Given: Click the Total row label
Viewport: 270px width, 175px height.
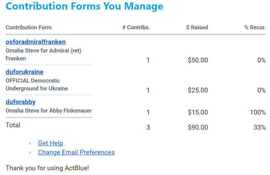Looking at the screenshot, I should (13, 125).
